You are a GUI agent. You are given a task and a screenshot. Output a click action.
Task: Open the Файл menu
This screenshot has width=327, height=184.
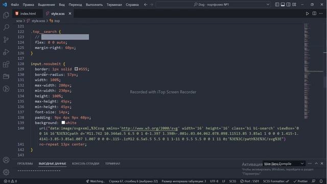pyautogui.click(x=15, y=5)
